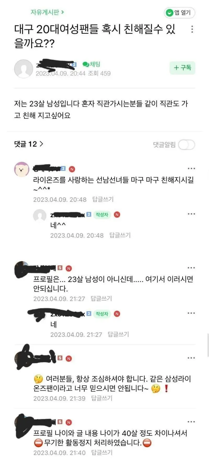Open options for the 21:27 프로필은 comment
The image size is (209, 464).
(191, 268)
